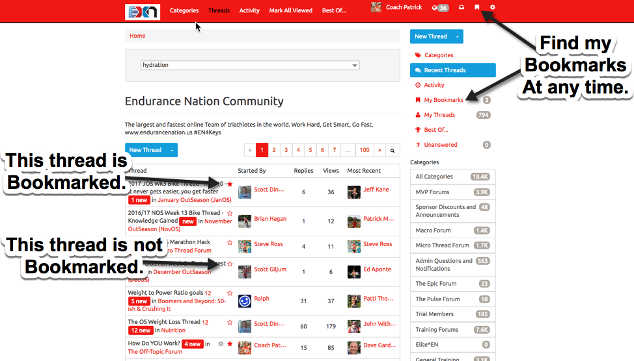The width and height of the screenshot is (634, 361).
Task: Click Coach Patrick avatar in header
Action: [x=376, y=7]
